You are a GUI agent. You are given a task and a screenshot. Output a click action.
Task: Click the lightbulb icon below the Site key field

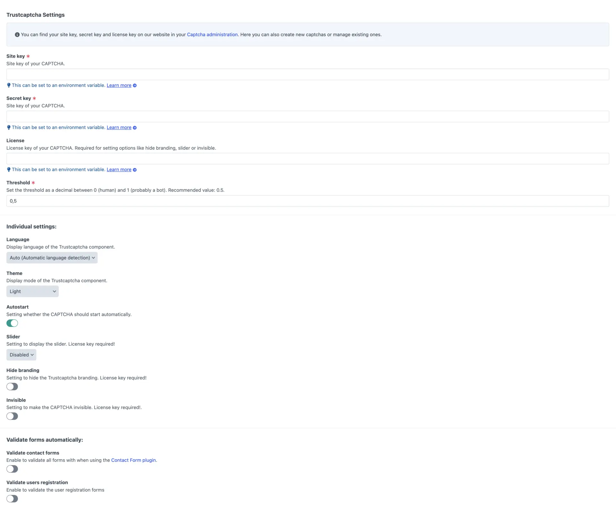pos(9,85)
